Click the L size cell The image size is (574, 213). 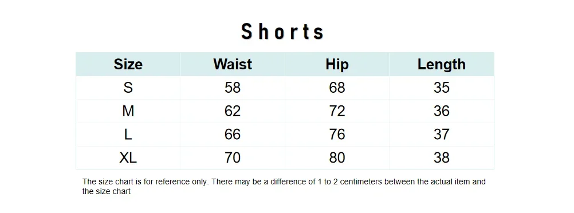point(128,135)
